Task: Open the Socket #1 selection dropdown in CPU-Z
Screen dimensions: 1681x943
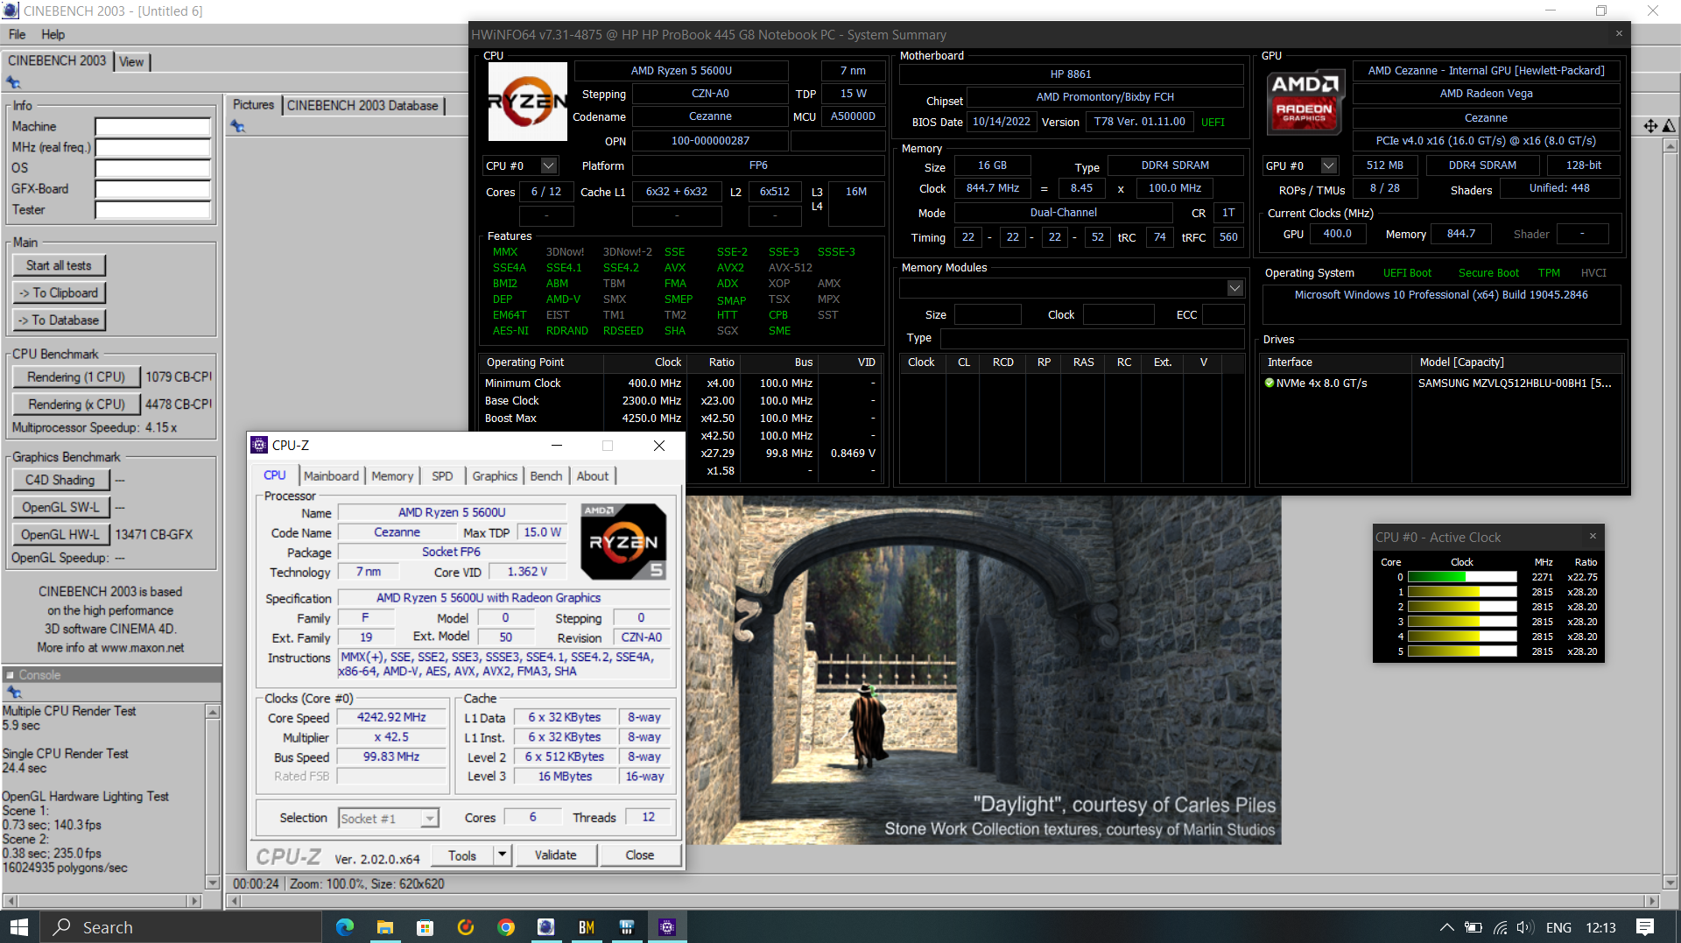Action: tap(429, 819)
